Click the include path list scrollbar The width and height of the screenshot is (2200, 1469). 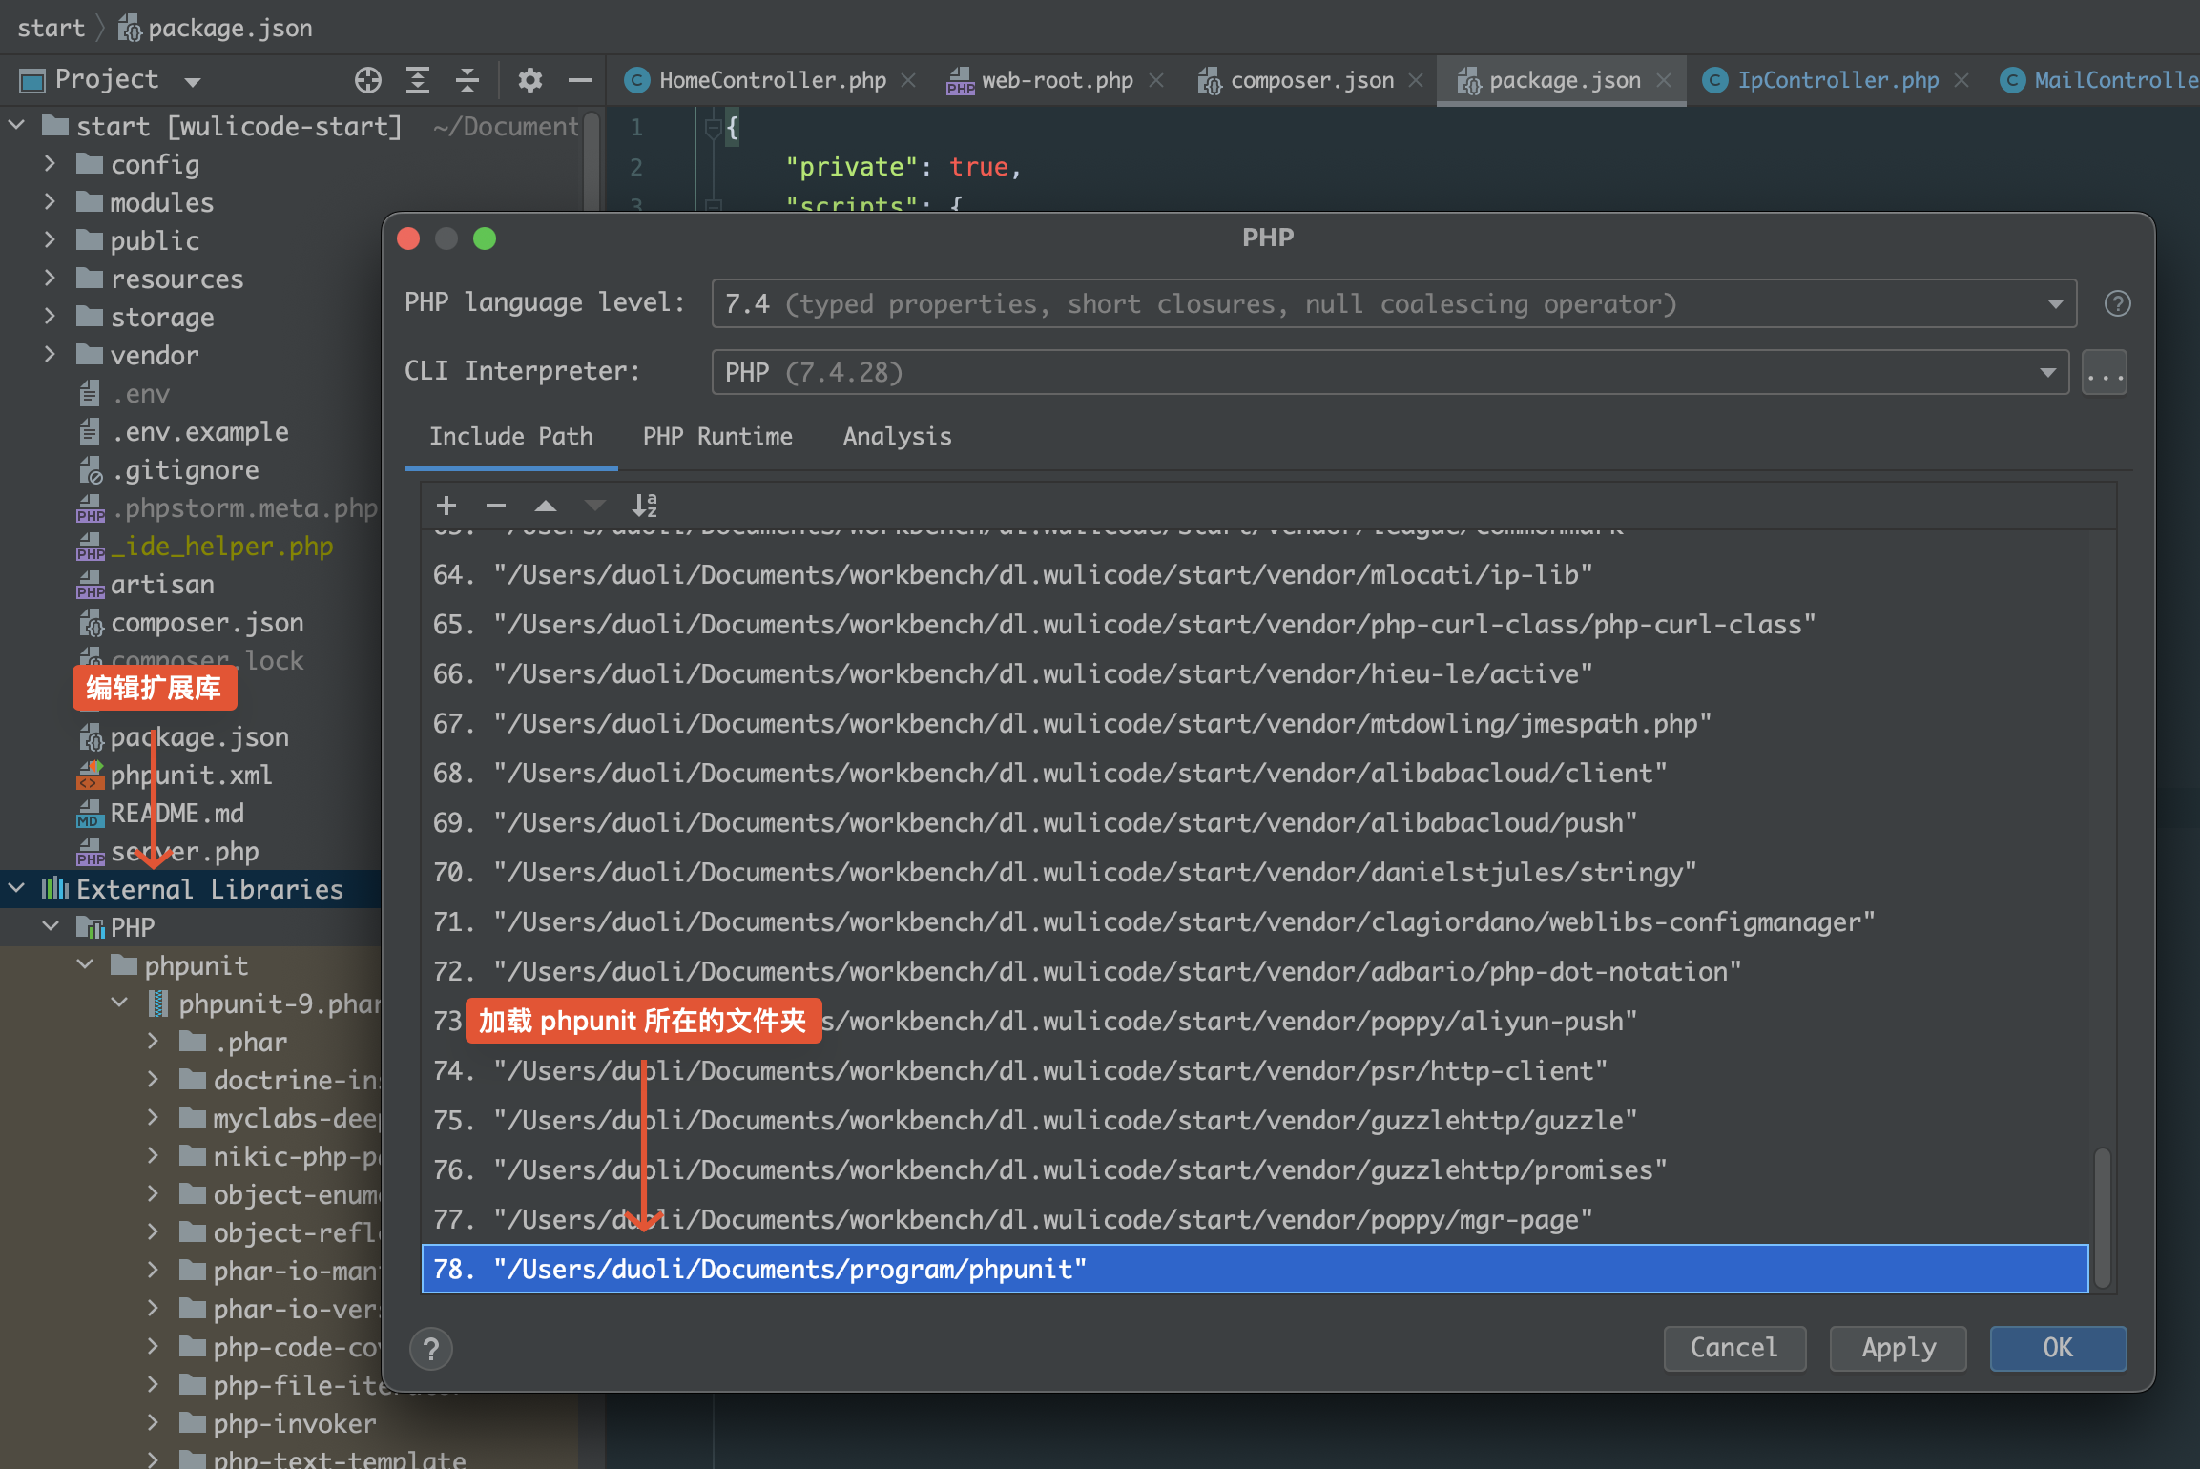2102,1216
